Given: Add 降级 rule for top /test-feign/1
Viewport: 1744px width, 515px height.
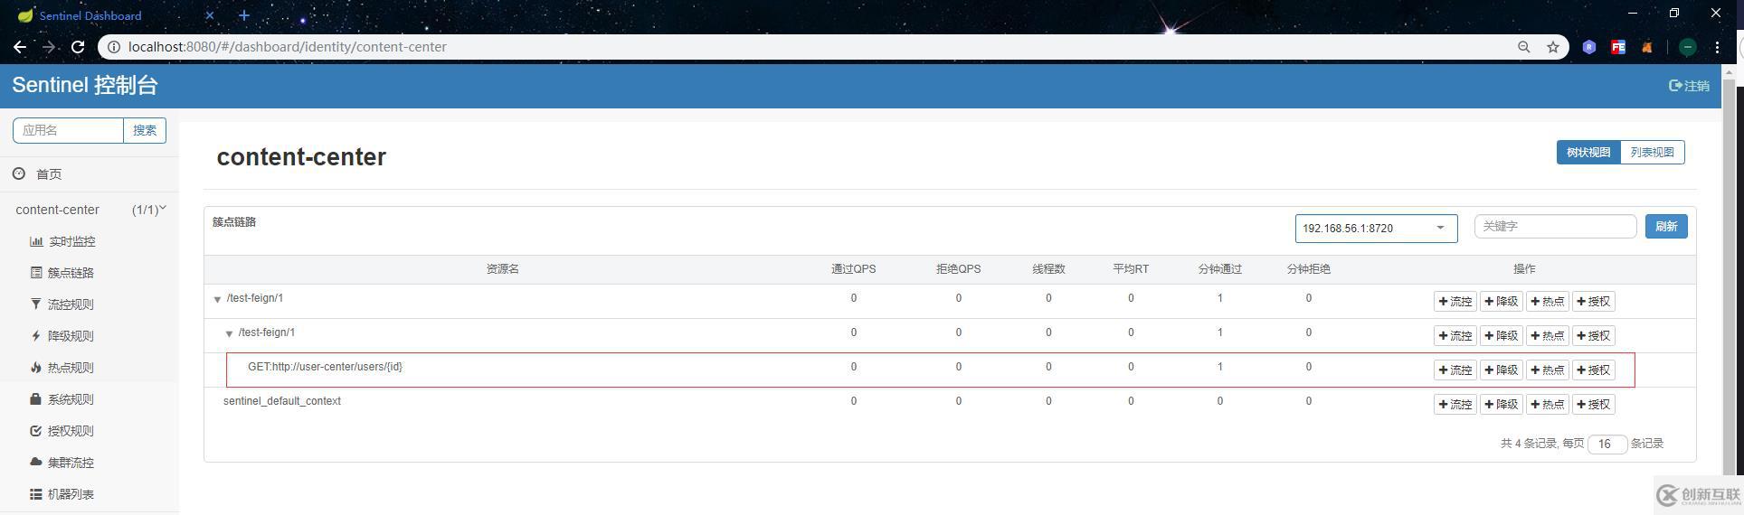Looking at the screenshot, I should click(1502, 302).
